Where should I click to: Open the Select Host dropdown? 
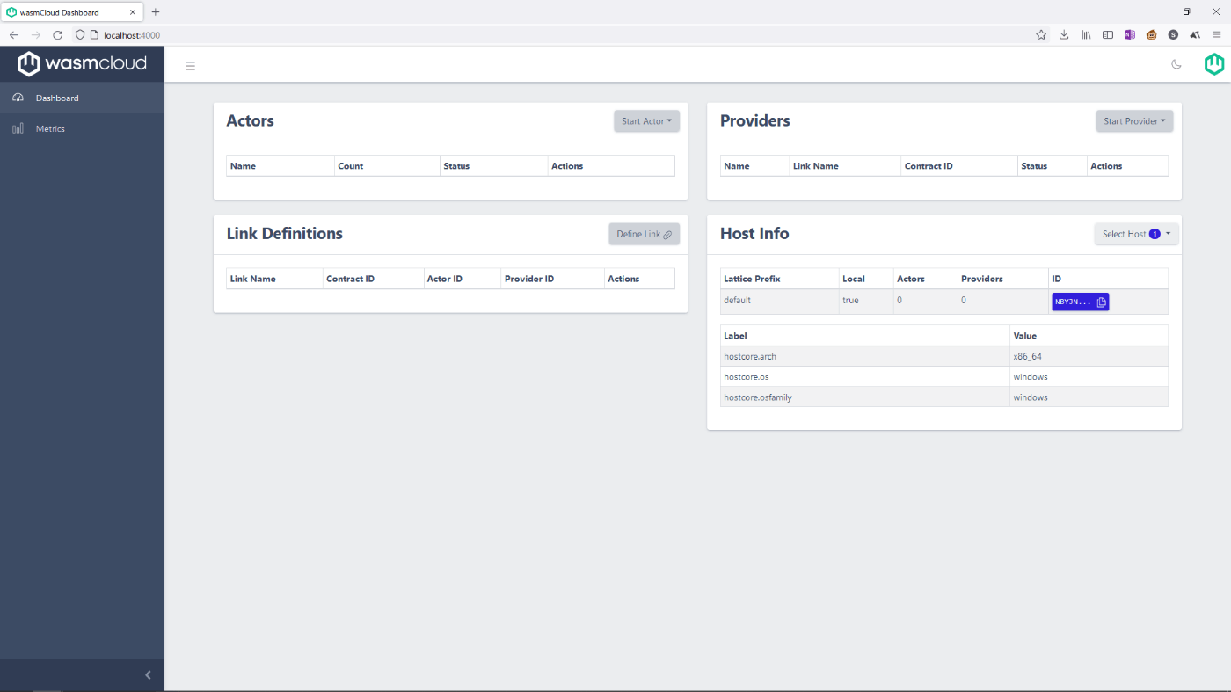pyautogui.click(x=1136, y=234)
